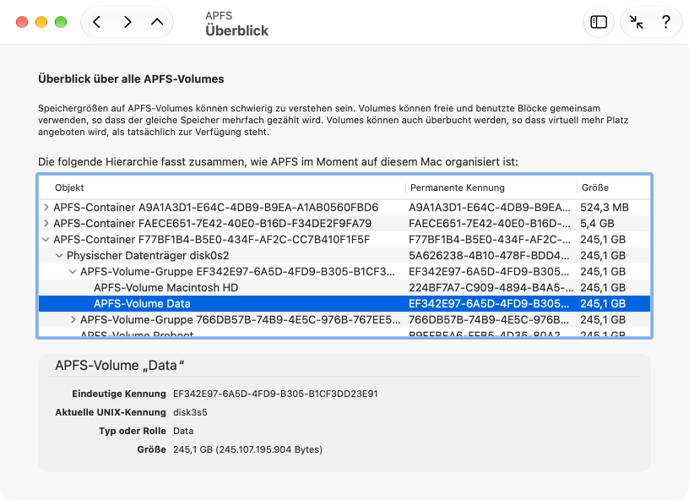
Task: Select APFS-Container F77BF1B4-B5E0-434F row text
Action: pyautogui.click(x=211, y=240)
